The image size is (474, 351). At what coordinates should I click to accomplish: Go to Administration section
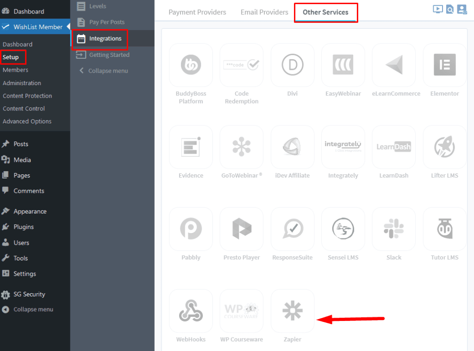click(x=22, y=83)
